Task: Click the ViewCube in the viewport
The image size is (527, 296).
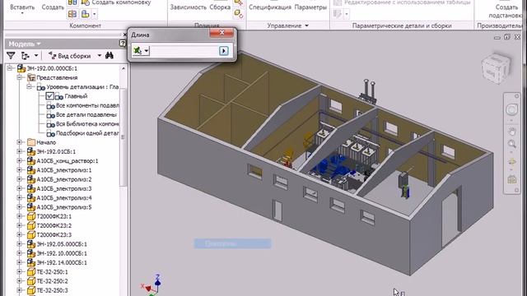Action: (496, 68)
